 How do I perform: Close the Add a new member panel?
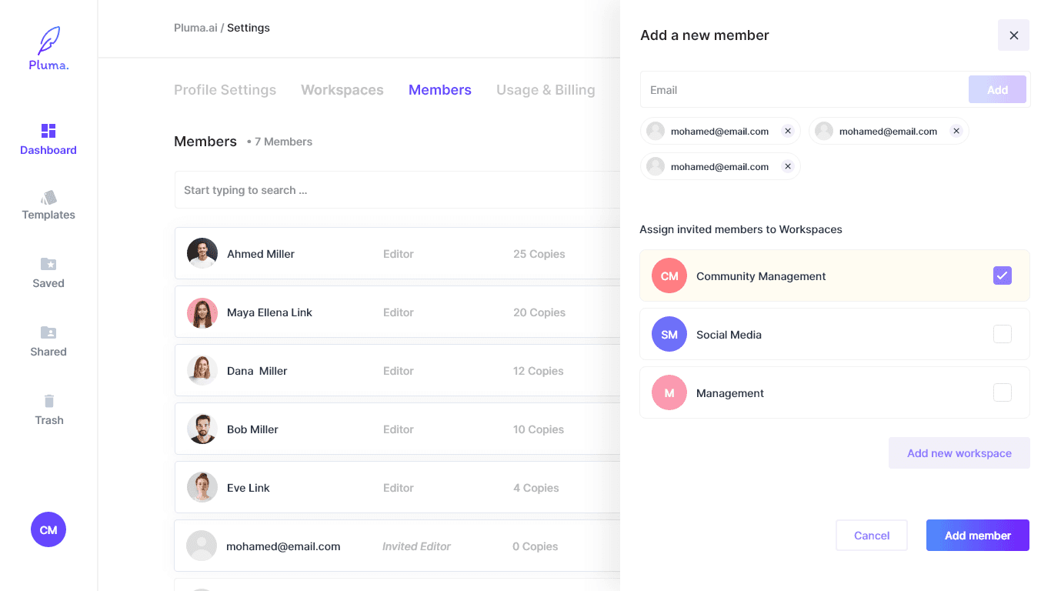(x=1013, y=35)
